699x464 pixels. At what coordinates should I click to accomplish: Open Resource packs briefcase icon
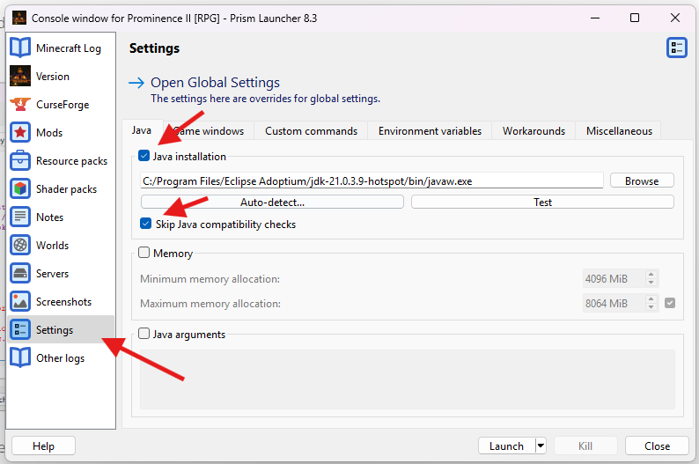click(20, 160)
